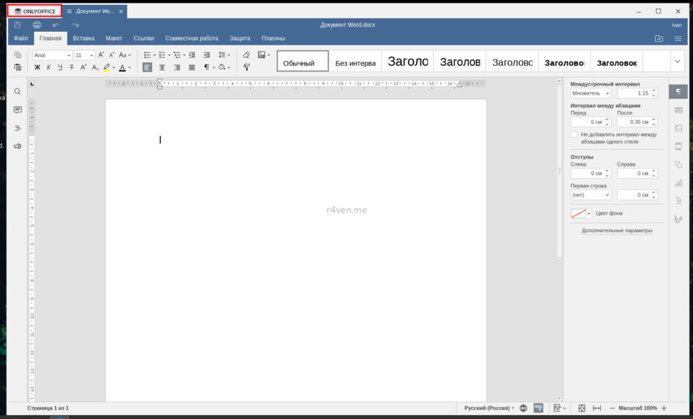Center-align the paragraph
693x419 pixels.
pos(162,67)
